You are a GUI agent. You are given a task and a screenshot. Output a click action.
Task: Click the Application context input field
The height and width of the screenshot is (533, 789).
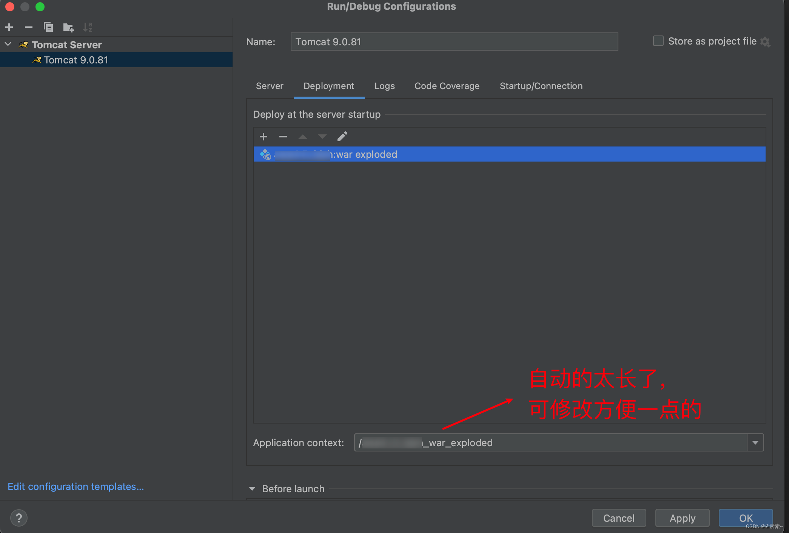click(x=553, y=442)
